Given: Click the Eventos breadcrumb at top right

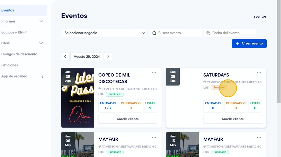Looking at the screenshot, I should (260, 16).
